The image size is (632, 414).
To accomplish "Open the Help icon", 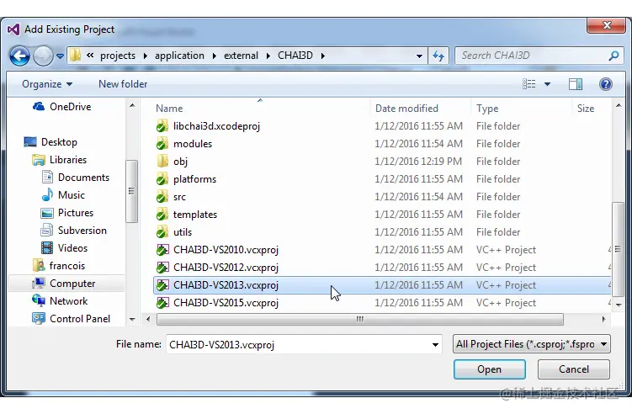I will (605, 84).
